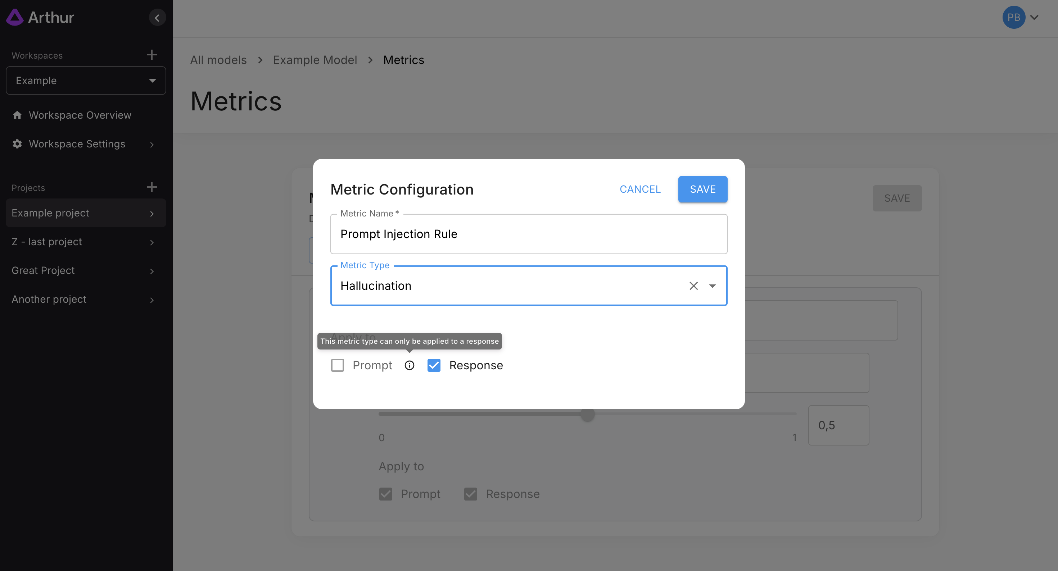Open the Metric Type dropdown arrow
Image resolution: width=1058 pixels, height=571 pixels.
712,286
